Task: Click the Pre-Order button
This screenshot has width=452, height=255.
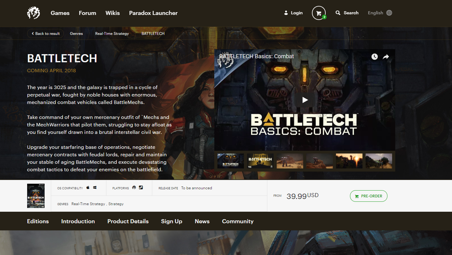Action: click(x=368, y=196)
